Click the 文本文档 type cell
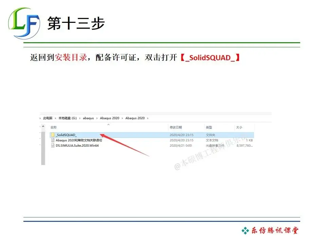Viewport: 326px width, 245px height. tap(212, 140)
